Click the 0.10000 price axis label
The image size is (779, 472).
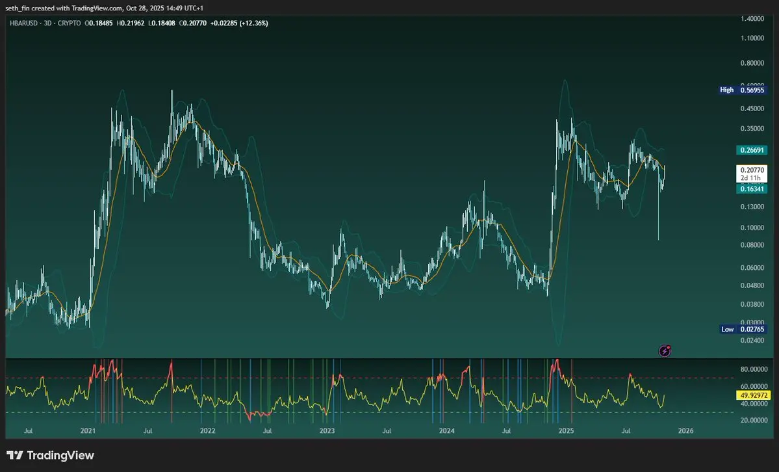(752, 228)
